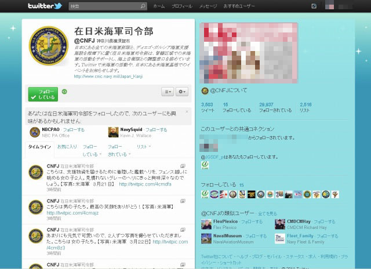Click the CMDCMHay avatar

280,224
